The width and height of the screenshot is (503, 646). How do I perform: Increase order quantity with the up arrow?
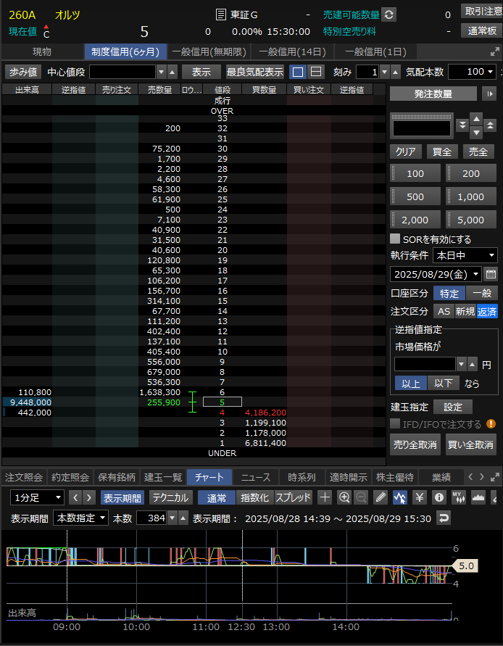[x=476, y=119]
